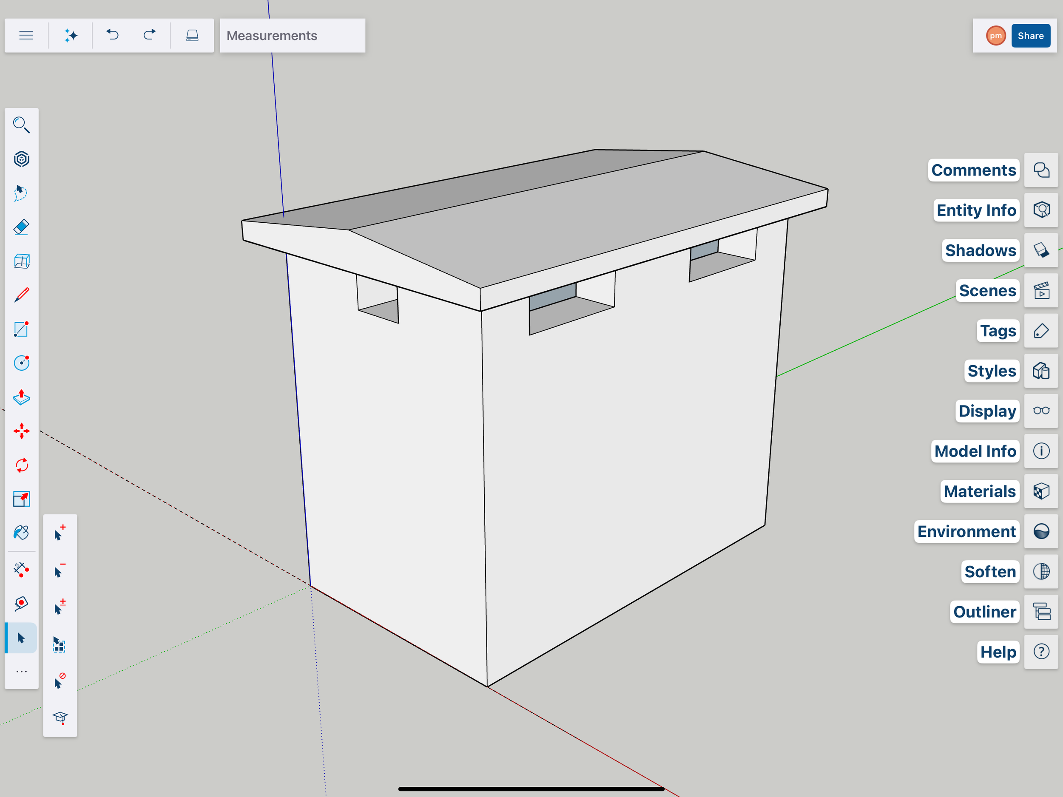Redo the last action
This screenshot has width=1063, height=797.
(x=149, y=35)
